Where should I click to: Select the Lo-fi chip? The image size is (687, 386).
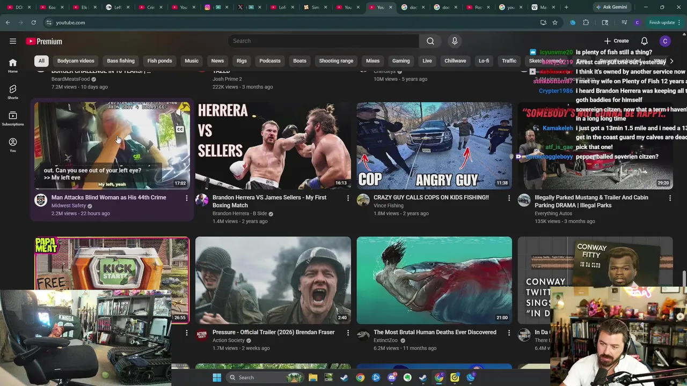point(484,61)
